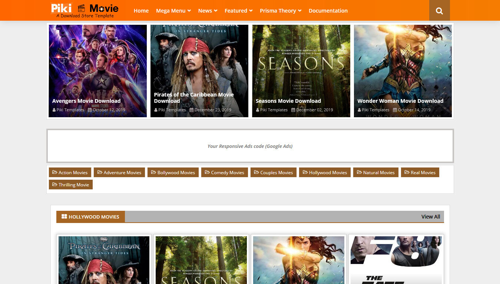Go to the Home menu item

141,11
